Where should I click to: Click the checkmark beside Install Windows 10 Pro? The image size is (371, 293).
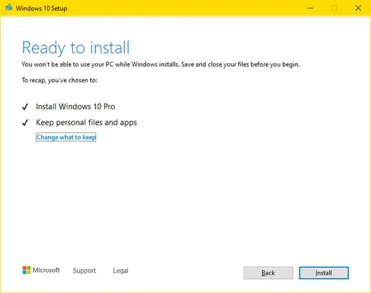[25, 107]
